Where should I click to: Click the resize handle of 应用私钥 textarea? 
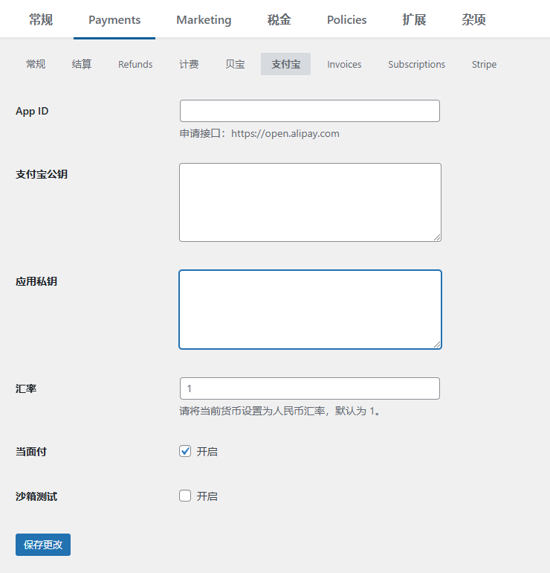(437, 344)
